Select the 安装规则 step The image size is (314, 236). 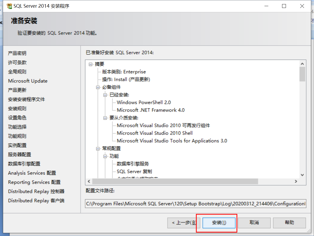(x=17, y=108)
